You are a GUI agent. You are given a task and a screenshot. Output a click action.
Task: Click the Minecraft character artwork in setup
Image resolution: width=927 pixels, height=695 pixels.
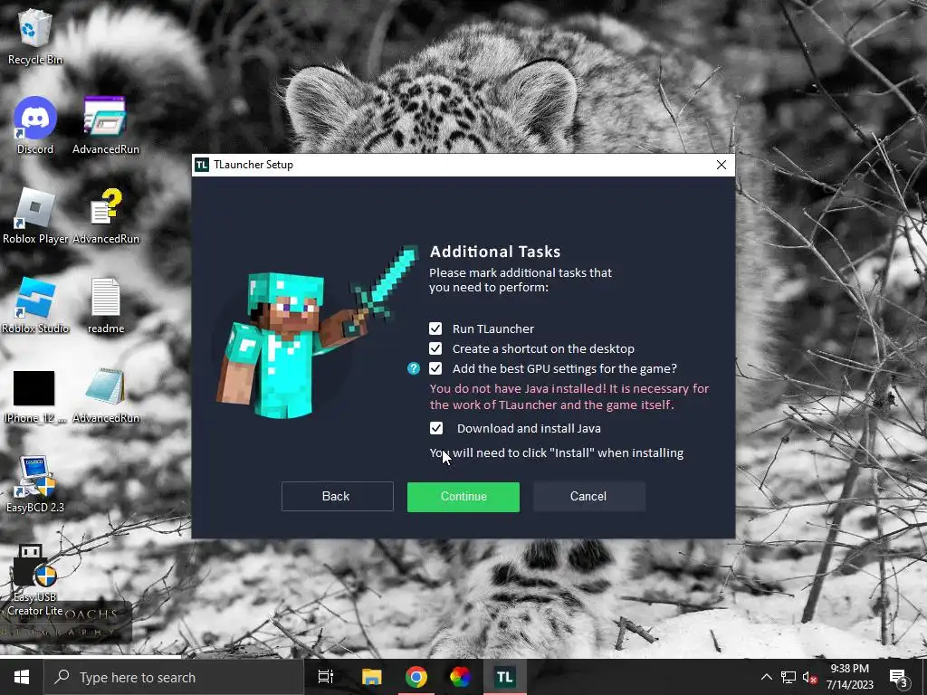tap(316, 331)
